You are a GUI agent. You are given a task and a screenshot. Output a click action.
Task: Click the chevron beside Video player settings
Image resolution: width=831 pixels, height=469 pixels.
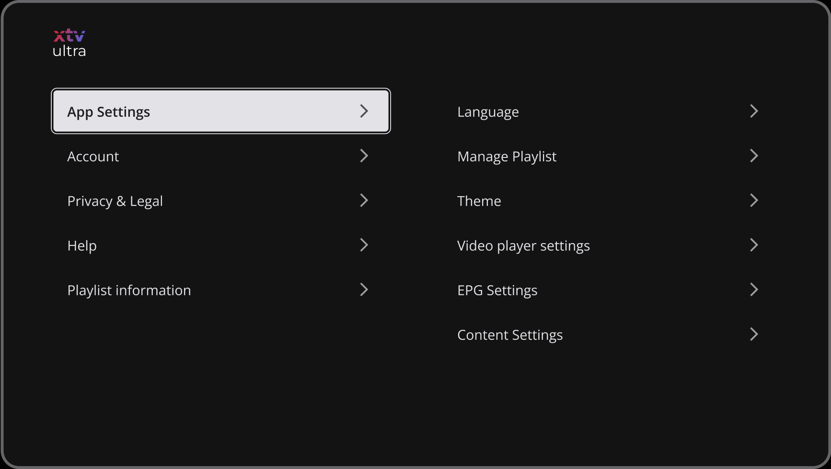coord(754,245)
